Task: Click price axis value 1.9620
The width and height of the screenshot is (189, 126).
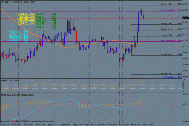Action: coord(186,71)
